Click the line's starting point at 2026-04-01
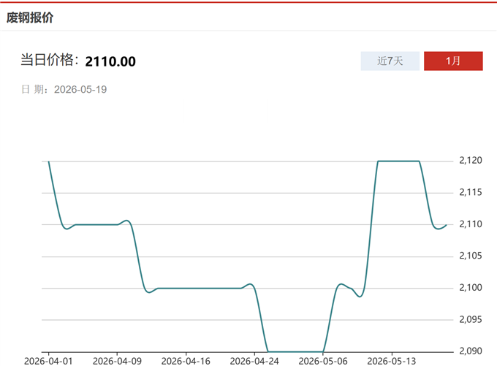 pyautogui.click(x=48, y=161)
